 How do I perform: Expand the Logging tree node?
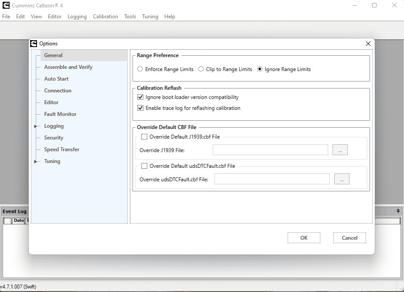[36, 126]
